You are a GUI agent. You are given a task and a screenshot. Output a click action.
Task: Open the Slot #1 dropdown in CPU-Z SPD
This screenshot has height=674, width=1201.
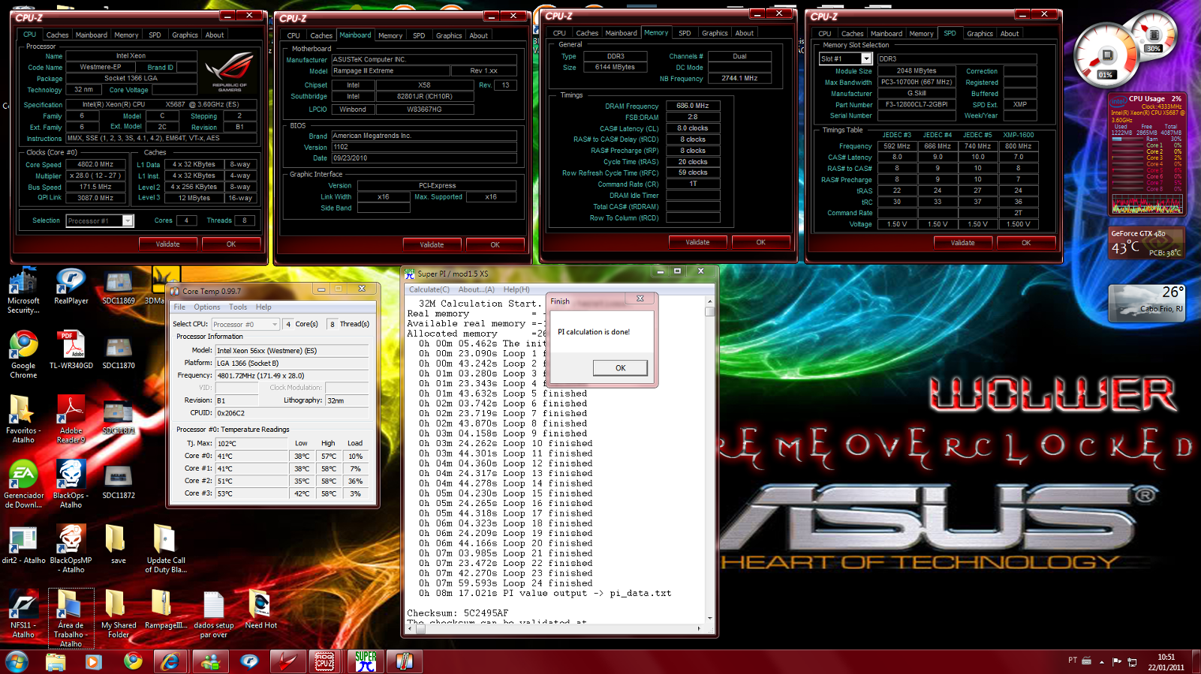[866, 58]
